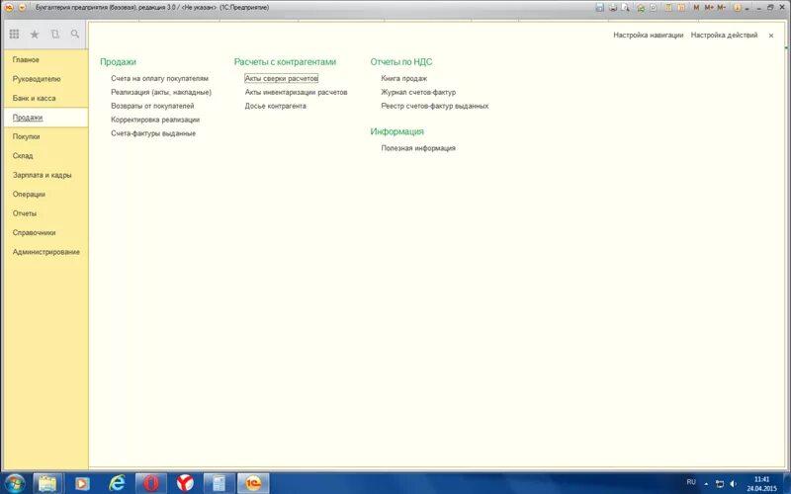Viewport: 791px width, 494px height.
Task: Open Акты инвентаризации расчетов
Action: pyautogui.click(x=296, y=92)
